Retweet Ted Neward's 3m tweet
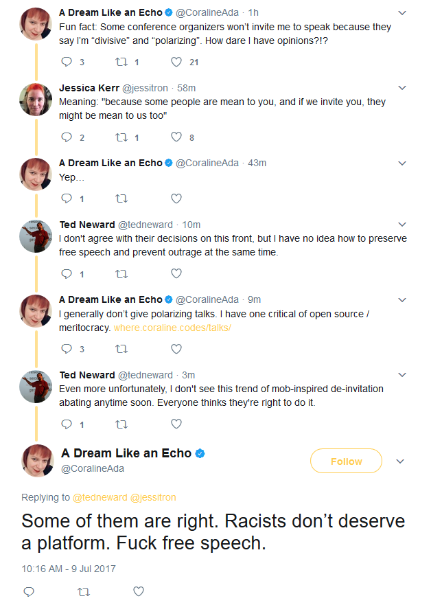The width and height of the screenshot is (431, 616). click(x=121, y=424)
